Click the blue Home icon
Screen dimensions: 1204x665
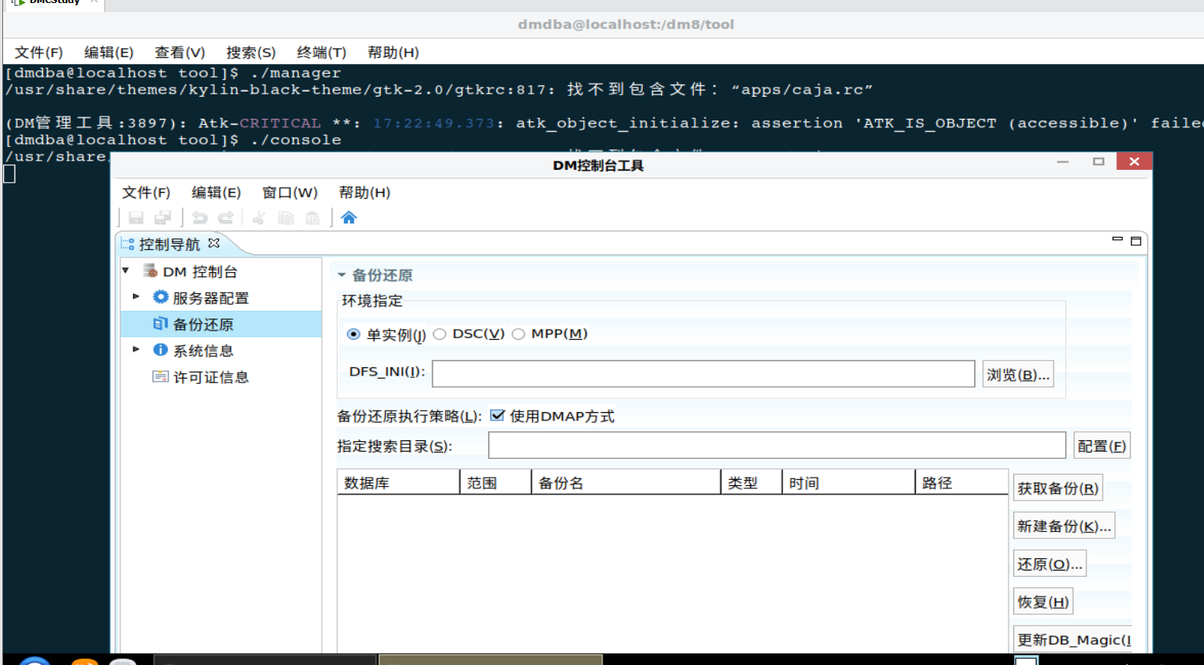[349, 218]
